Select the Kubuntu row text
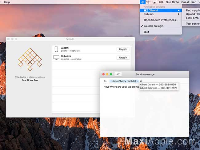The width and height of the screenshot is (200, 150). (x=66, y=56)
